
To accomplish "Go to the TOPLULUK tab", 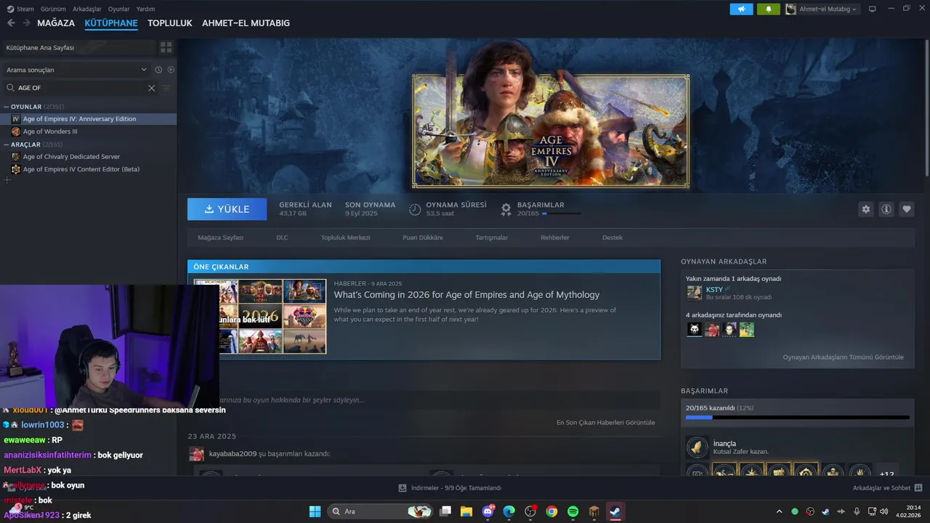I will coord(170,23).
